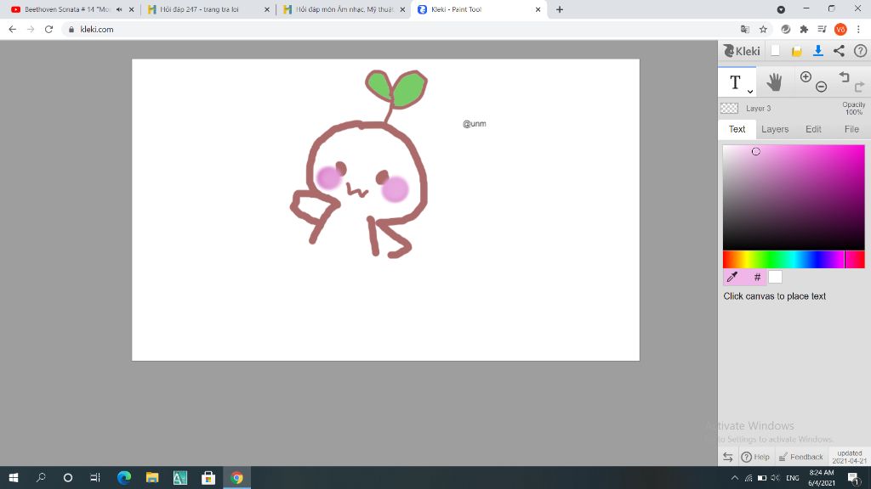Click the Feedback button
Screen dimensions: 871x489
[800, 457]
